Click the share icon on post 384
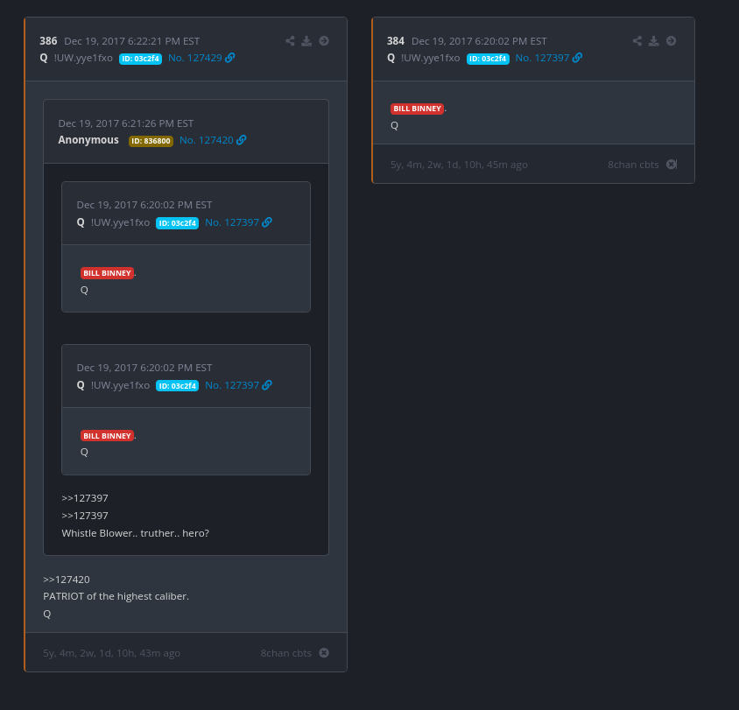 point(637,41)
